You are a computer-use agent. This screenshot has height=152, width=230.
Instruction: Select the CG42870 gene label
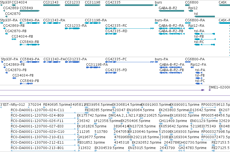(x=13, y=14)
